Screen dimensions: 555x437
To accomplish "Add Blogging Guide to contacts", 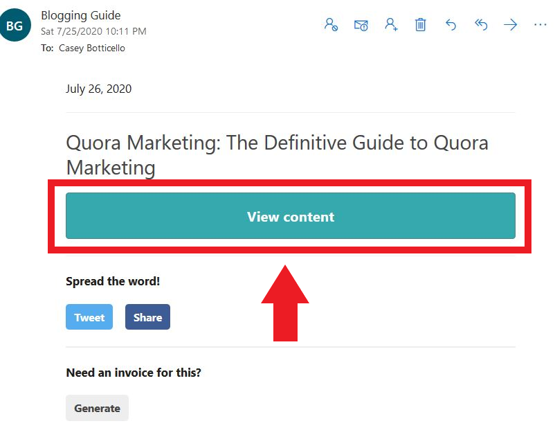I will [391, 24].
